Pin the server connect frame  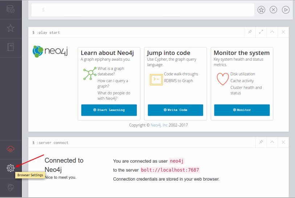point(261,143)
